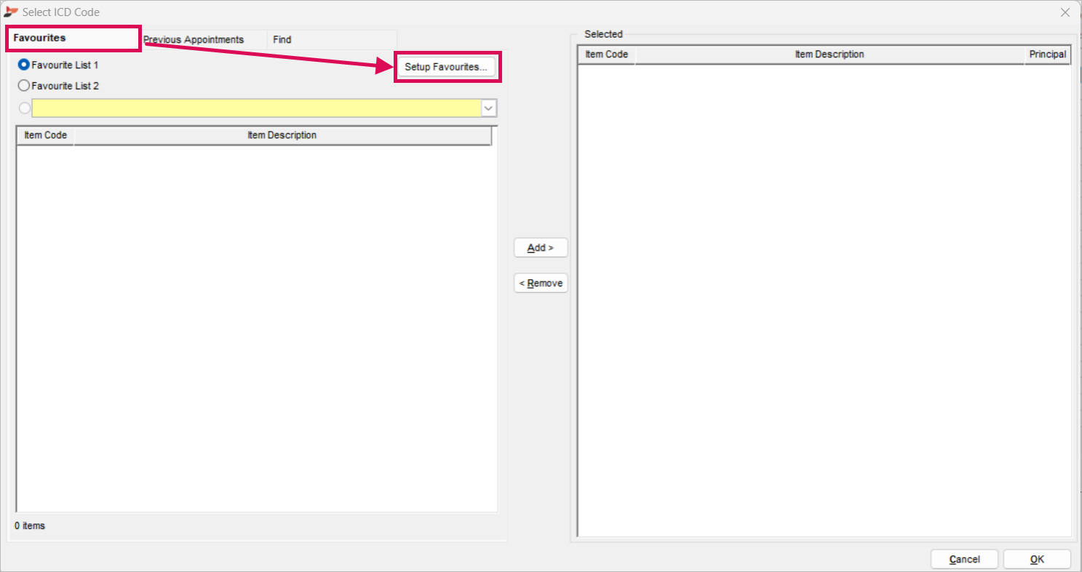The image size is (1082, 572).
Task: Sort favourites by Item Description column header
Action: coord(282,135)
